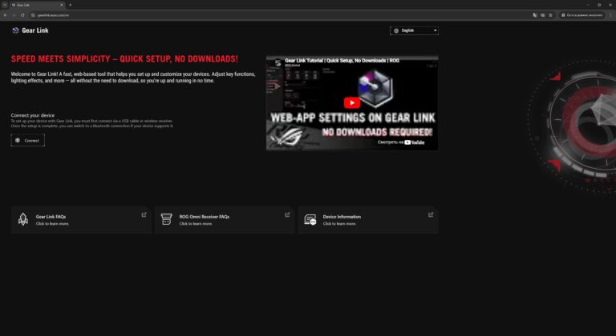The image size is (616, 336).
Task: Go back with browser back arrow
Action: (5, 15)
